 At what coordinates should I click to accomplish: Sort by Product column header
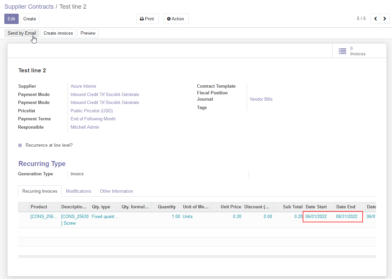pyautogui.click(x=45, y=207)
